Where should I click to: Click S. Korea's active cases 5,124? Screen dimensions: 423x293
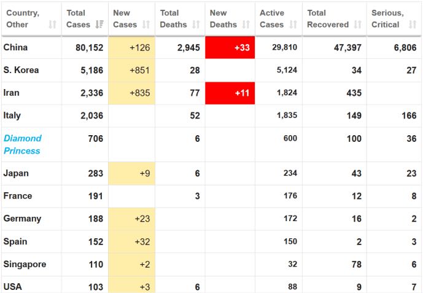(x=287, y=70)
